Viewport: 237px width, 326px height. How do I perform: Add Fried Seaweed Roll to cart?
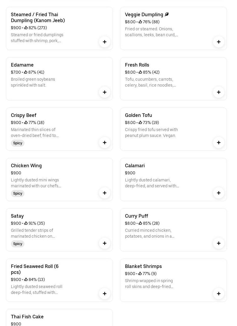[105, 294]
